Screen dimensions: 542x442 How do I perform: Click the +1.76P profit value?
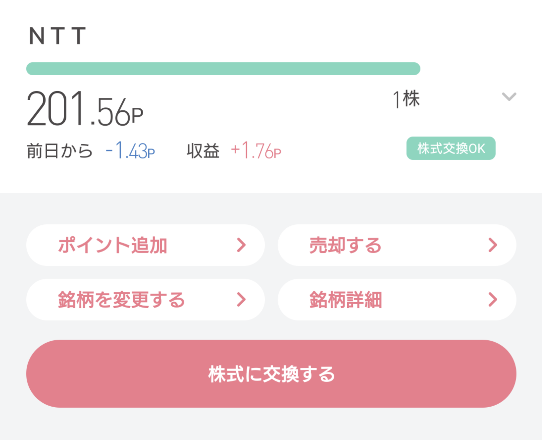[x=256, y=151]
